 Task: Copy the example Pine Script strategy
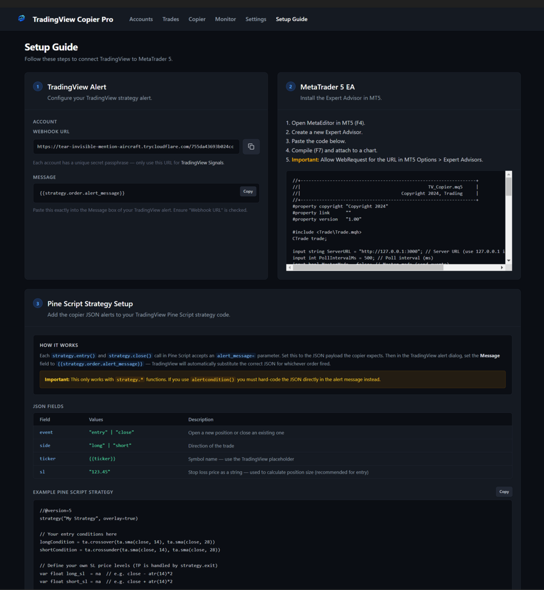coord(504,492)
